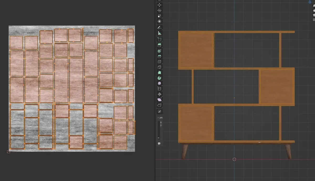Select the Bevel tool

pyautogui.click(x=159, y=56)
